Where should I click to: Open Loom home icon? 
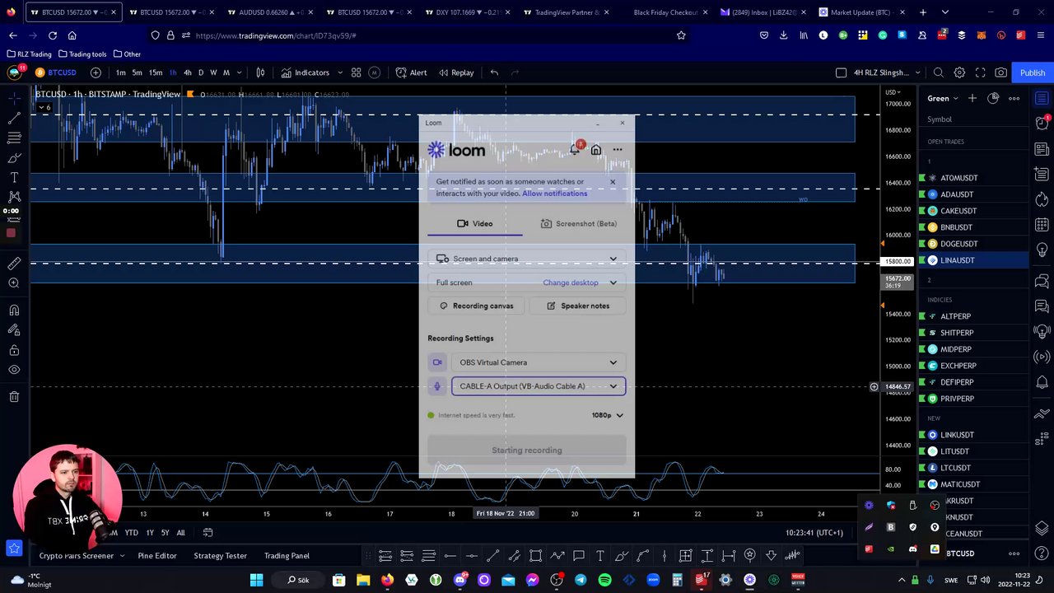pos(596,150)
